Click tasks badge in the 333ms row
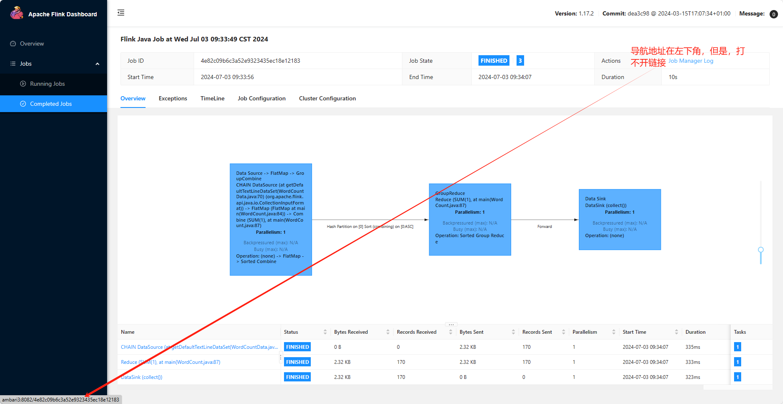 click(x=738, y=362)
